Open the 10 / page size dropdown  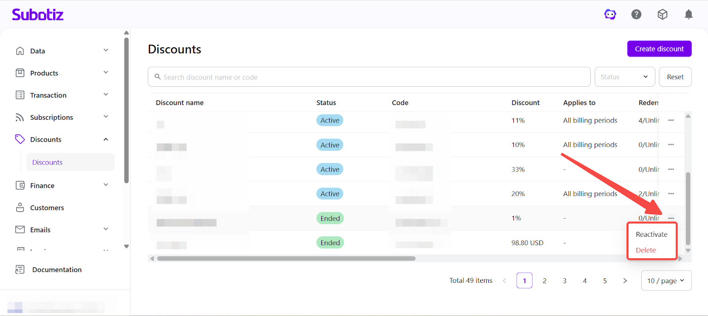[666, 281]
